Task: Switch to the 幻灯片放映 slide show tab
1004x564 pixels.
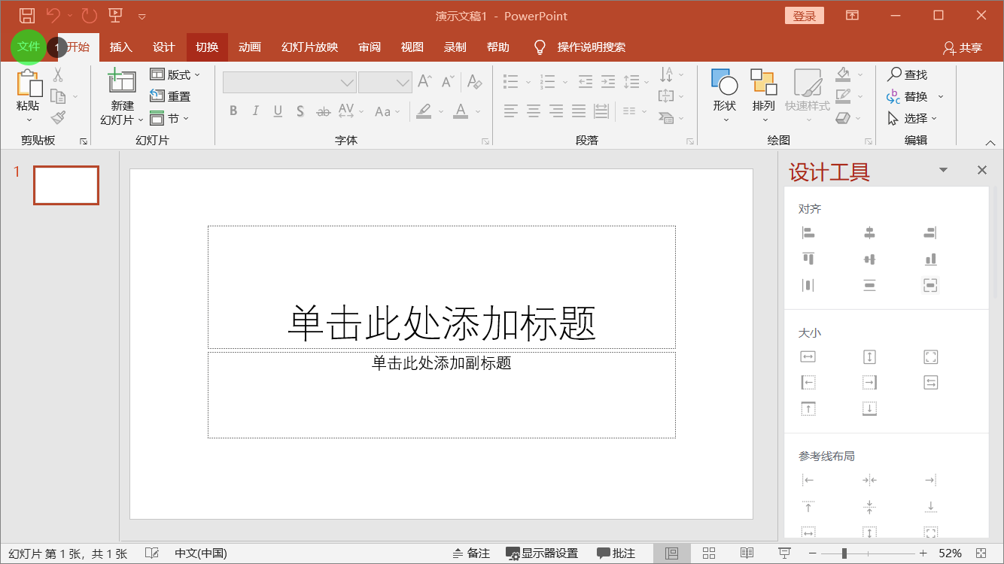Action: click(309, 47)
